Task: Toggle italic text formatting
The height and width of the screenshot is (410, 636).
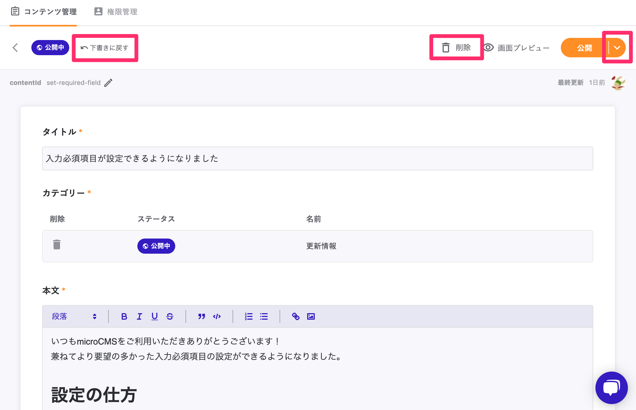Action: [139, 316]
